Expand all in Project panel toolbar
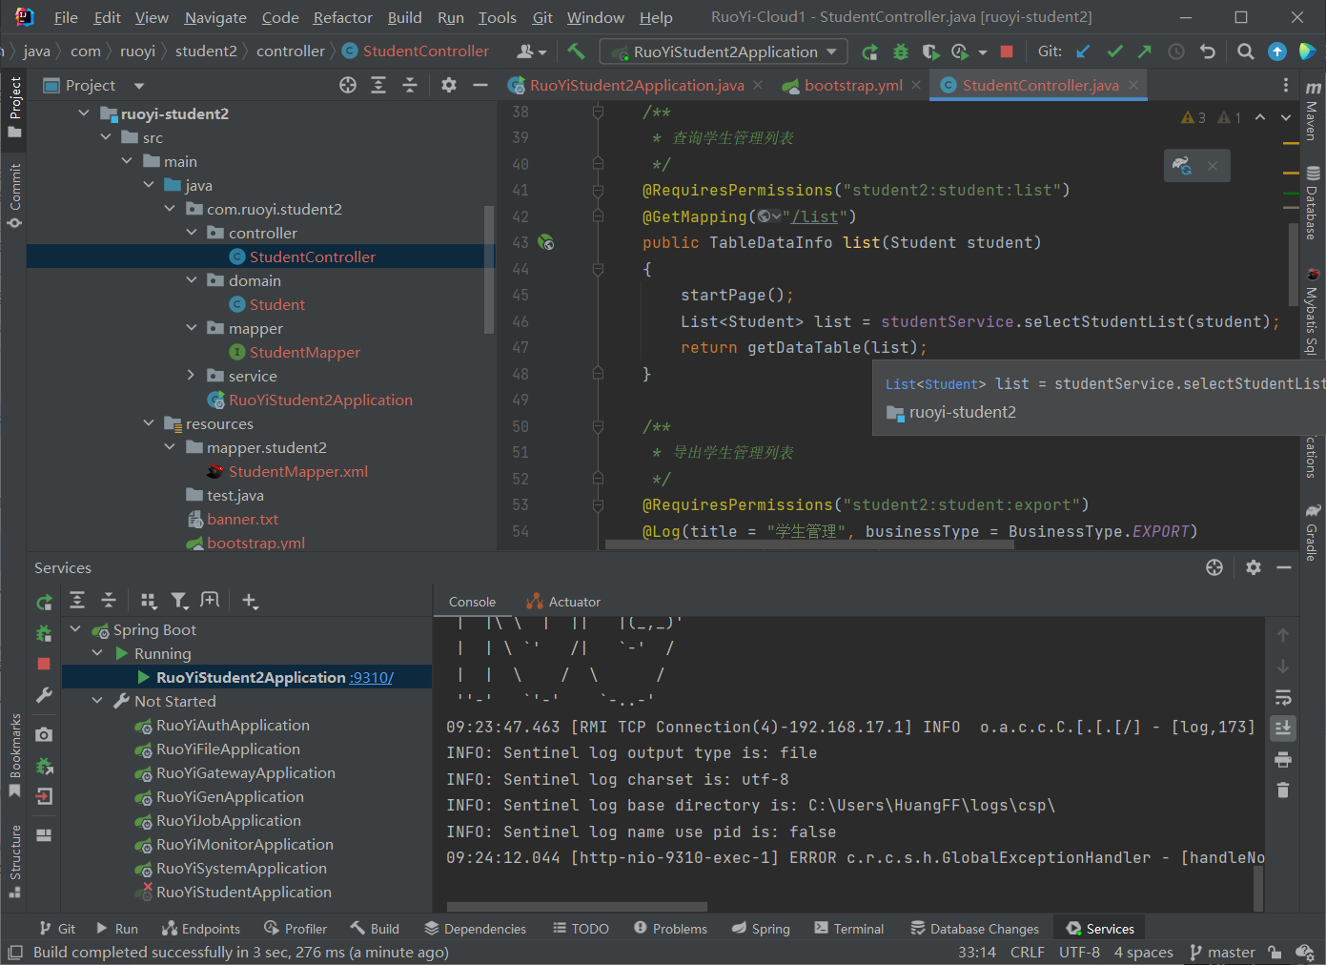This screenshot has width=1326, height=965. 378,86
